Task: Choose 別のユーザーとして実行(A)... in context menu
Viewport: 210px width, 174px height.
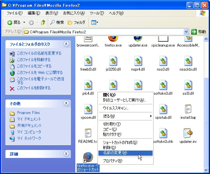Action: [125, 100]
